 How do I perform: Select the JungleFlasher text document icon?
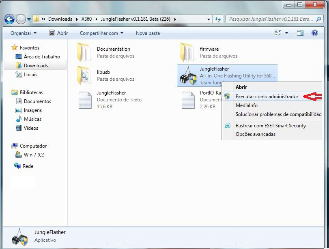(85, 100)
